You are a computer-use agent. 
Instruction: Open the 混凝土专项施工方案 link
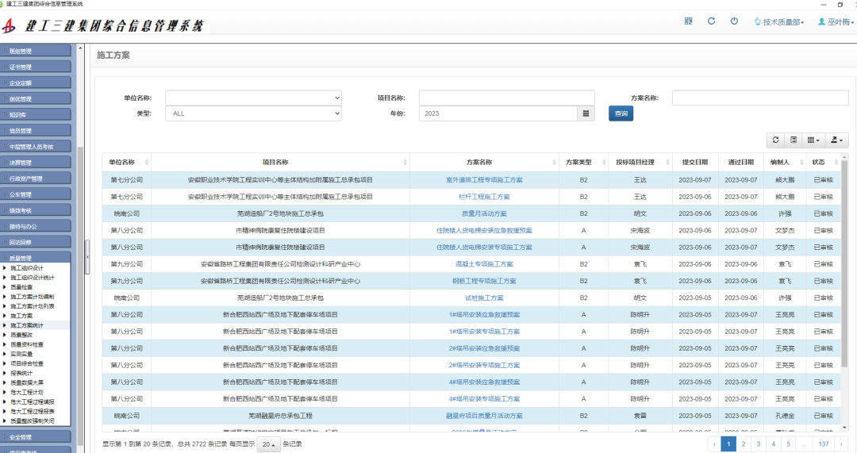coord(484,264)
